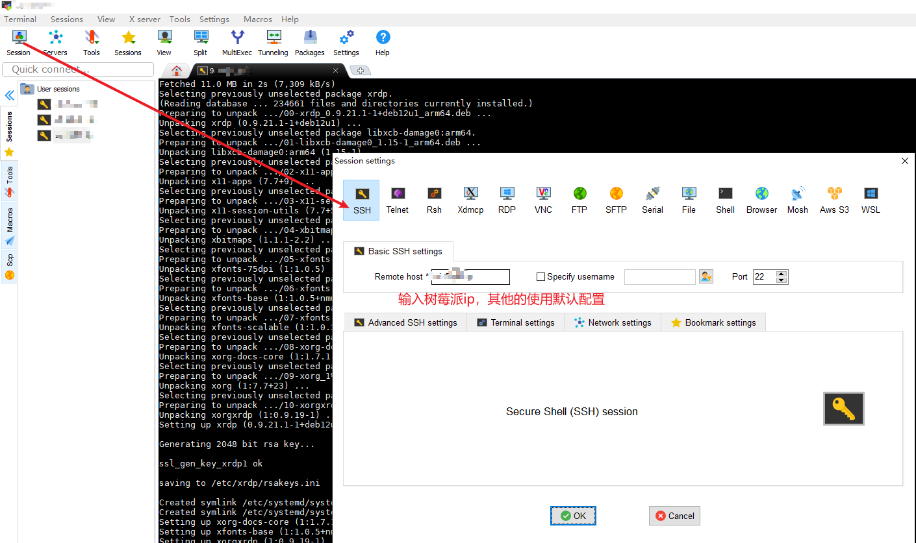Open the X server menu
This screenshot has height=543, width=916.
click(x=145, y=19)
